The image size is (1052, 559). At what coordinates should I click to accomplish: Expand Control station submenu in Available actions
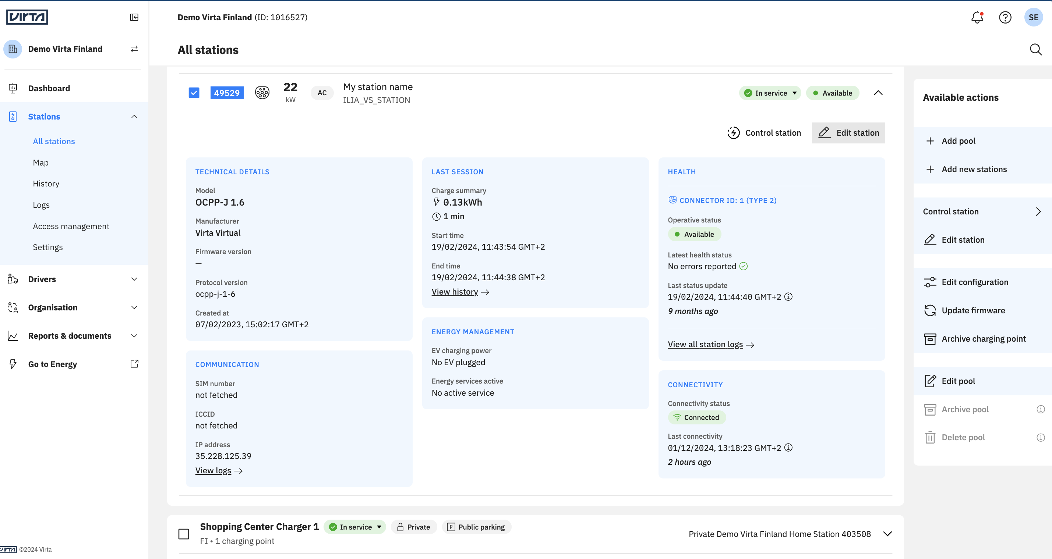pos(1038,212)
